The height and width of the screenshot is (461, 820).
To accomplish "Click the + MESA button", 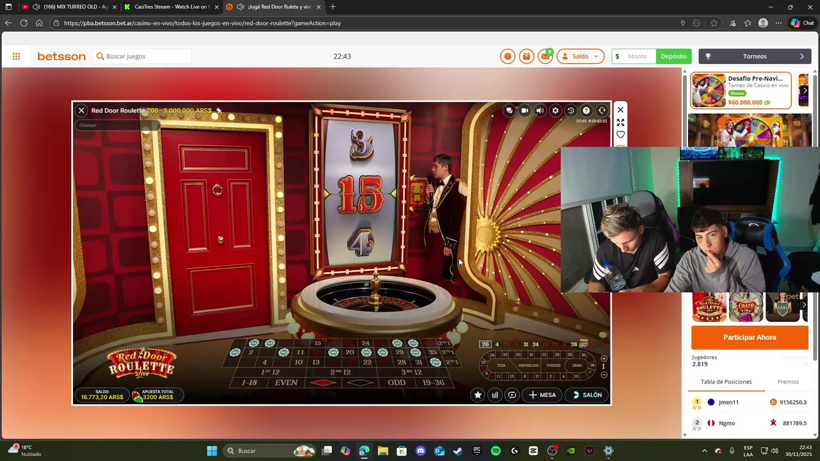I will [x=542, y=395].
